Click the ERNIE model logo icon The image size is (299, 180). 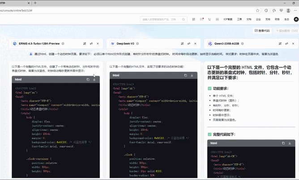15,44
